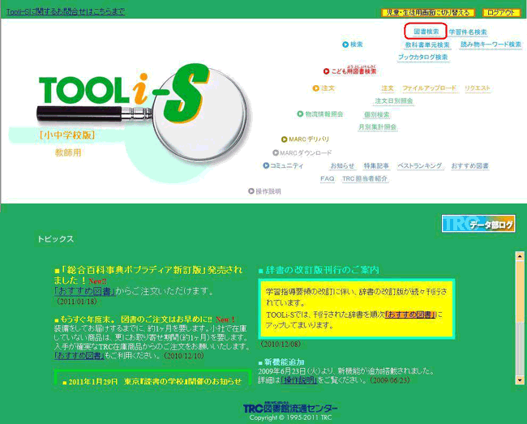Viewport: 527px width, 424px height.
Task: Click the MARCデリバリ menu label
Action: tap(309, 139)
